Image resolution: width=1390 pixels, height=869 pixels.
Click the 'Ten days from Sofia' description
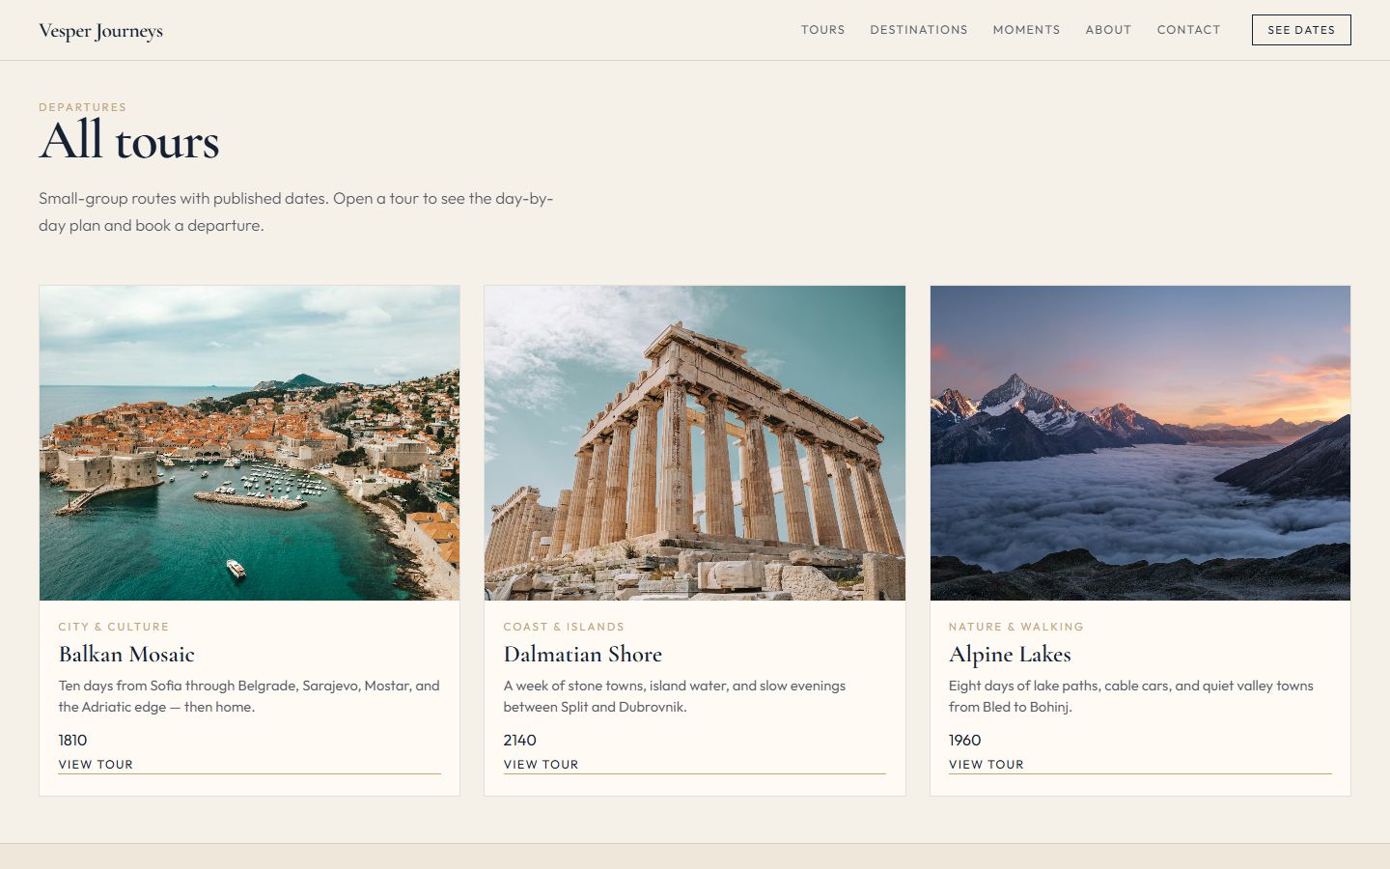pos(249,696)
